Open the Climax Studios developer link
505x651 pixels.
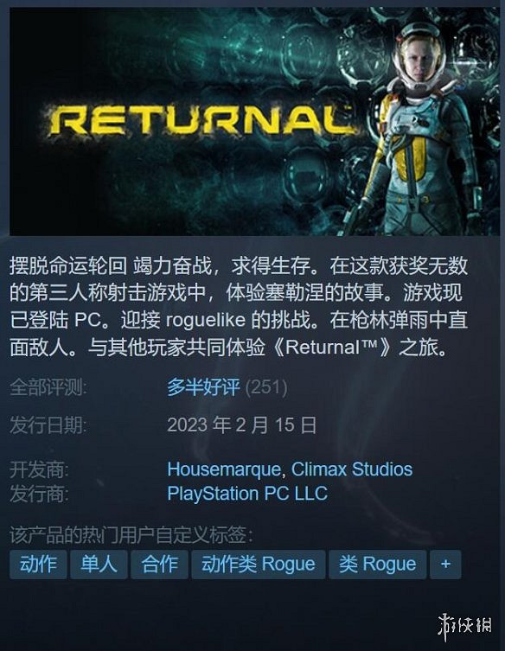click(352, 469)
